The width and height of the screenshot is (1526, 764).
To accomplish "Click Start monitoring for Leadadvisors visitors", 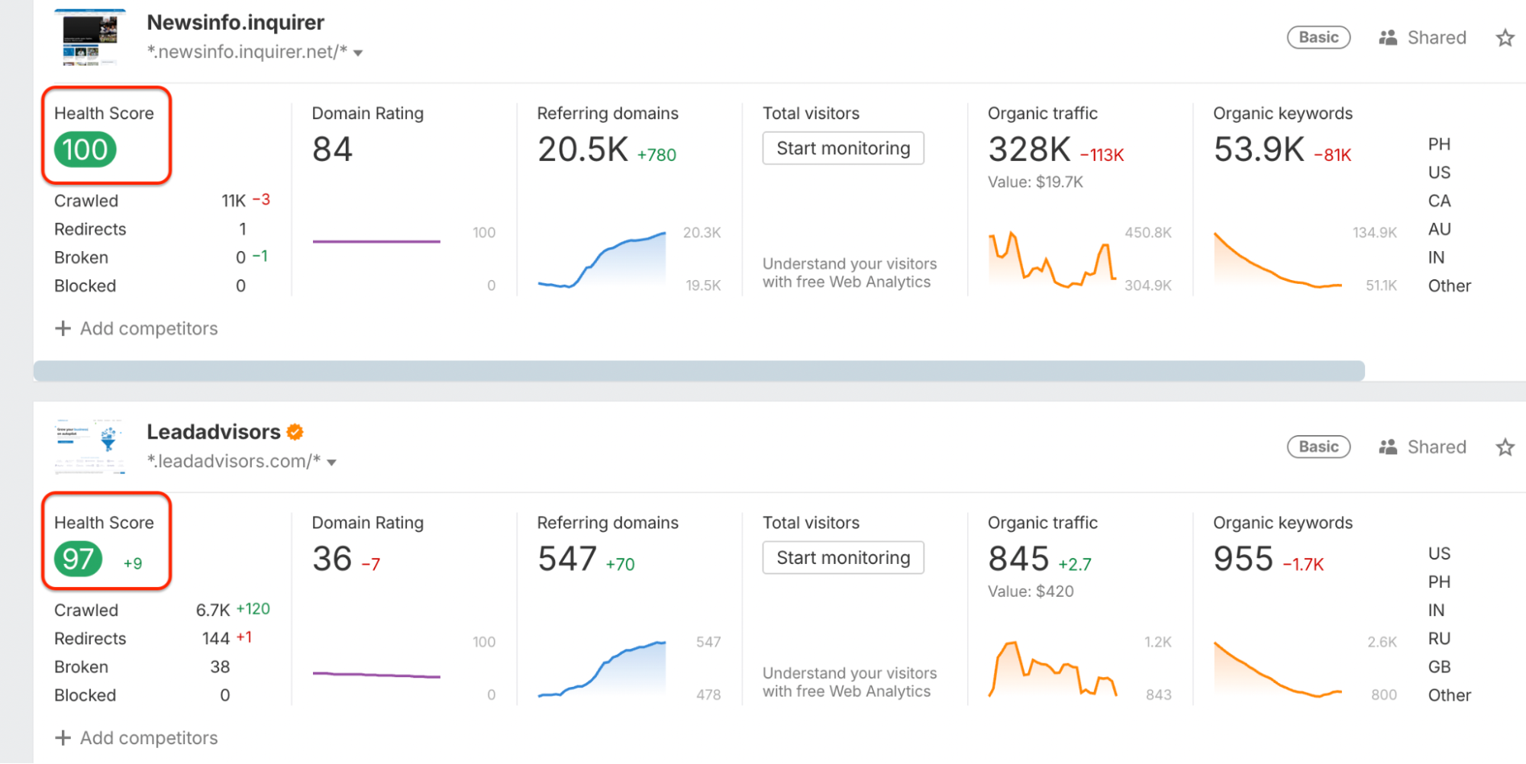I will [x=843, y=558].
